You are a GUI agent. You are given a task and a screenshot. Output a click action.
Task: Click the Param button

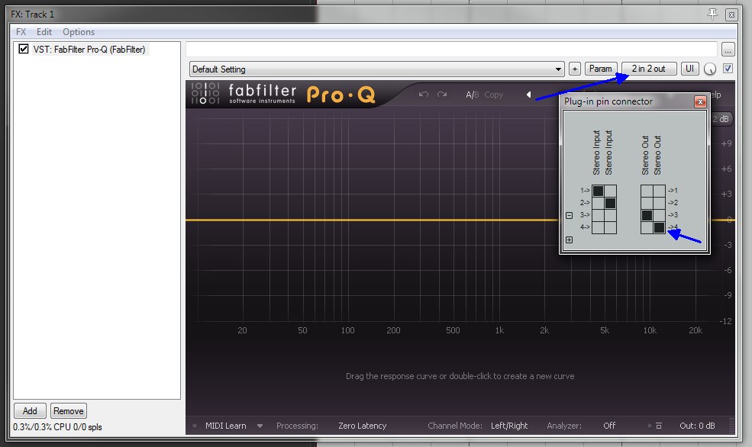[x=600, y=69]
